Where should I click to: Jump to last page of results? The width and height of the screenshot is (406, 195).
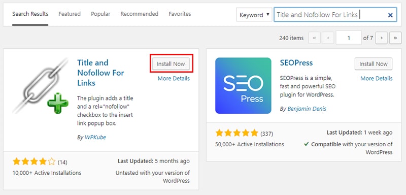(x=395, y=38)
